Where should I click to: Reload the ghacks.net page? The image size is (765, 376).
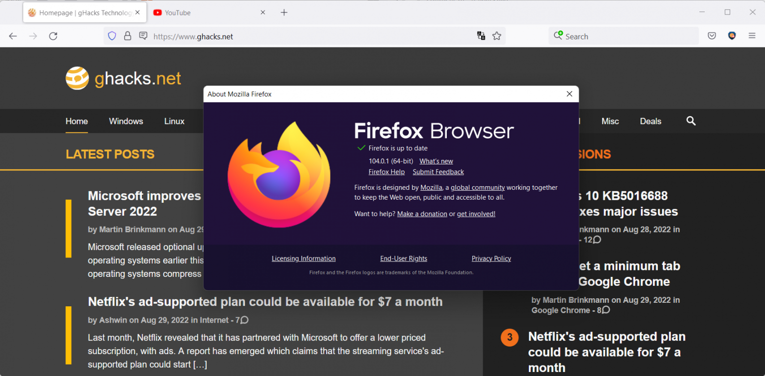tap(53, 36)
